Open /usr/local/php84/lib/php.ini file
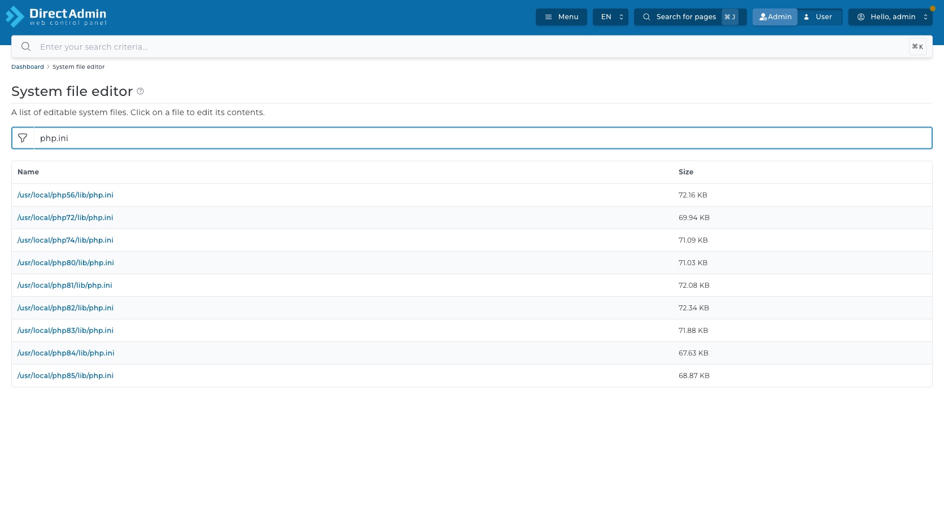 [66, 353]
